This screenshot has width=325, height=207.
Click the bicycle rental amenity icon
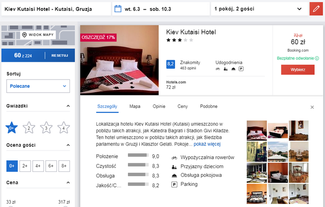click(x=174, y=158)
